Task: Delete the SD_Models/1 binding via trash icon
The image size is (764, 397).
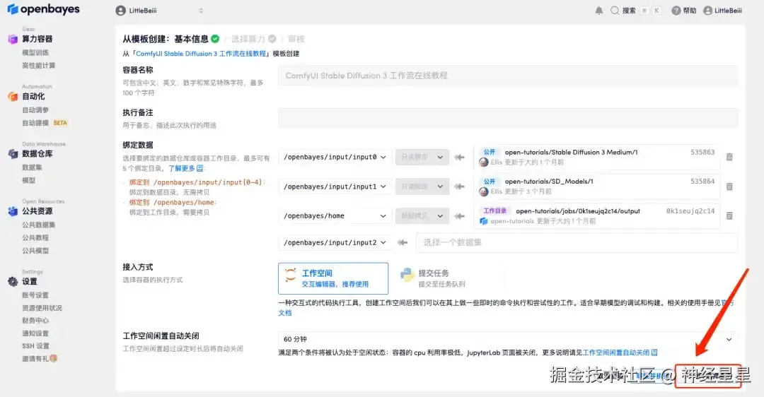Action: click(729, 186)
